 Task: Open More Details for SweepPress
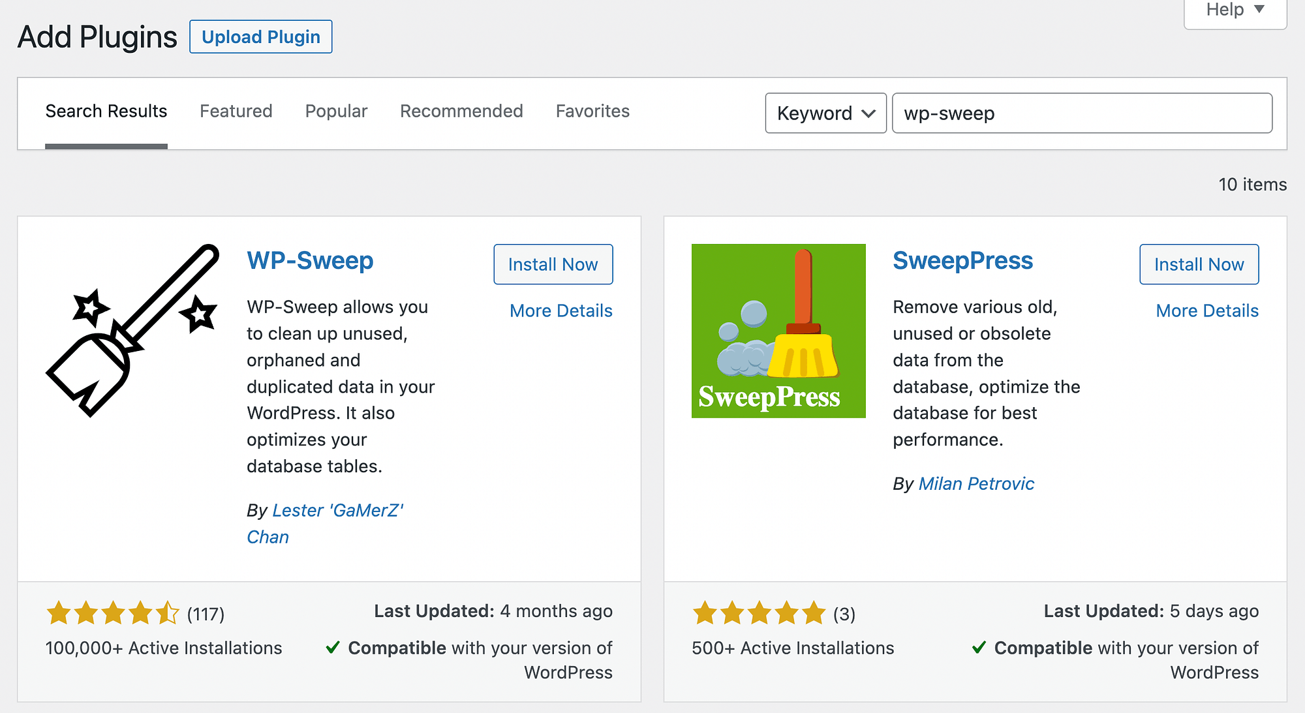(1206, 310)
